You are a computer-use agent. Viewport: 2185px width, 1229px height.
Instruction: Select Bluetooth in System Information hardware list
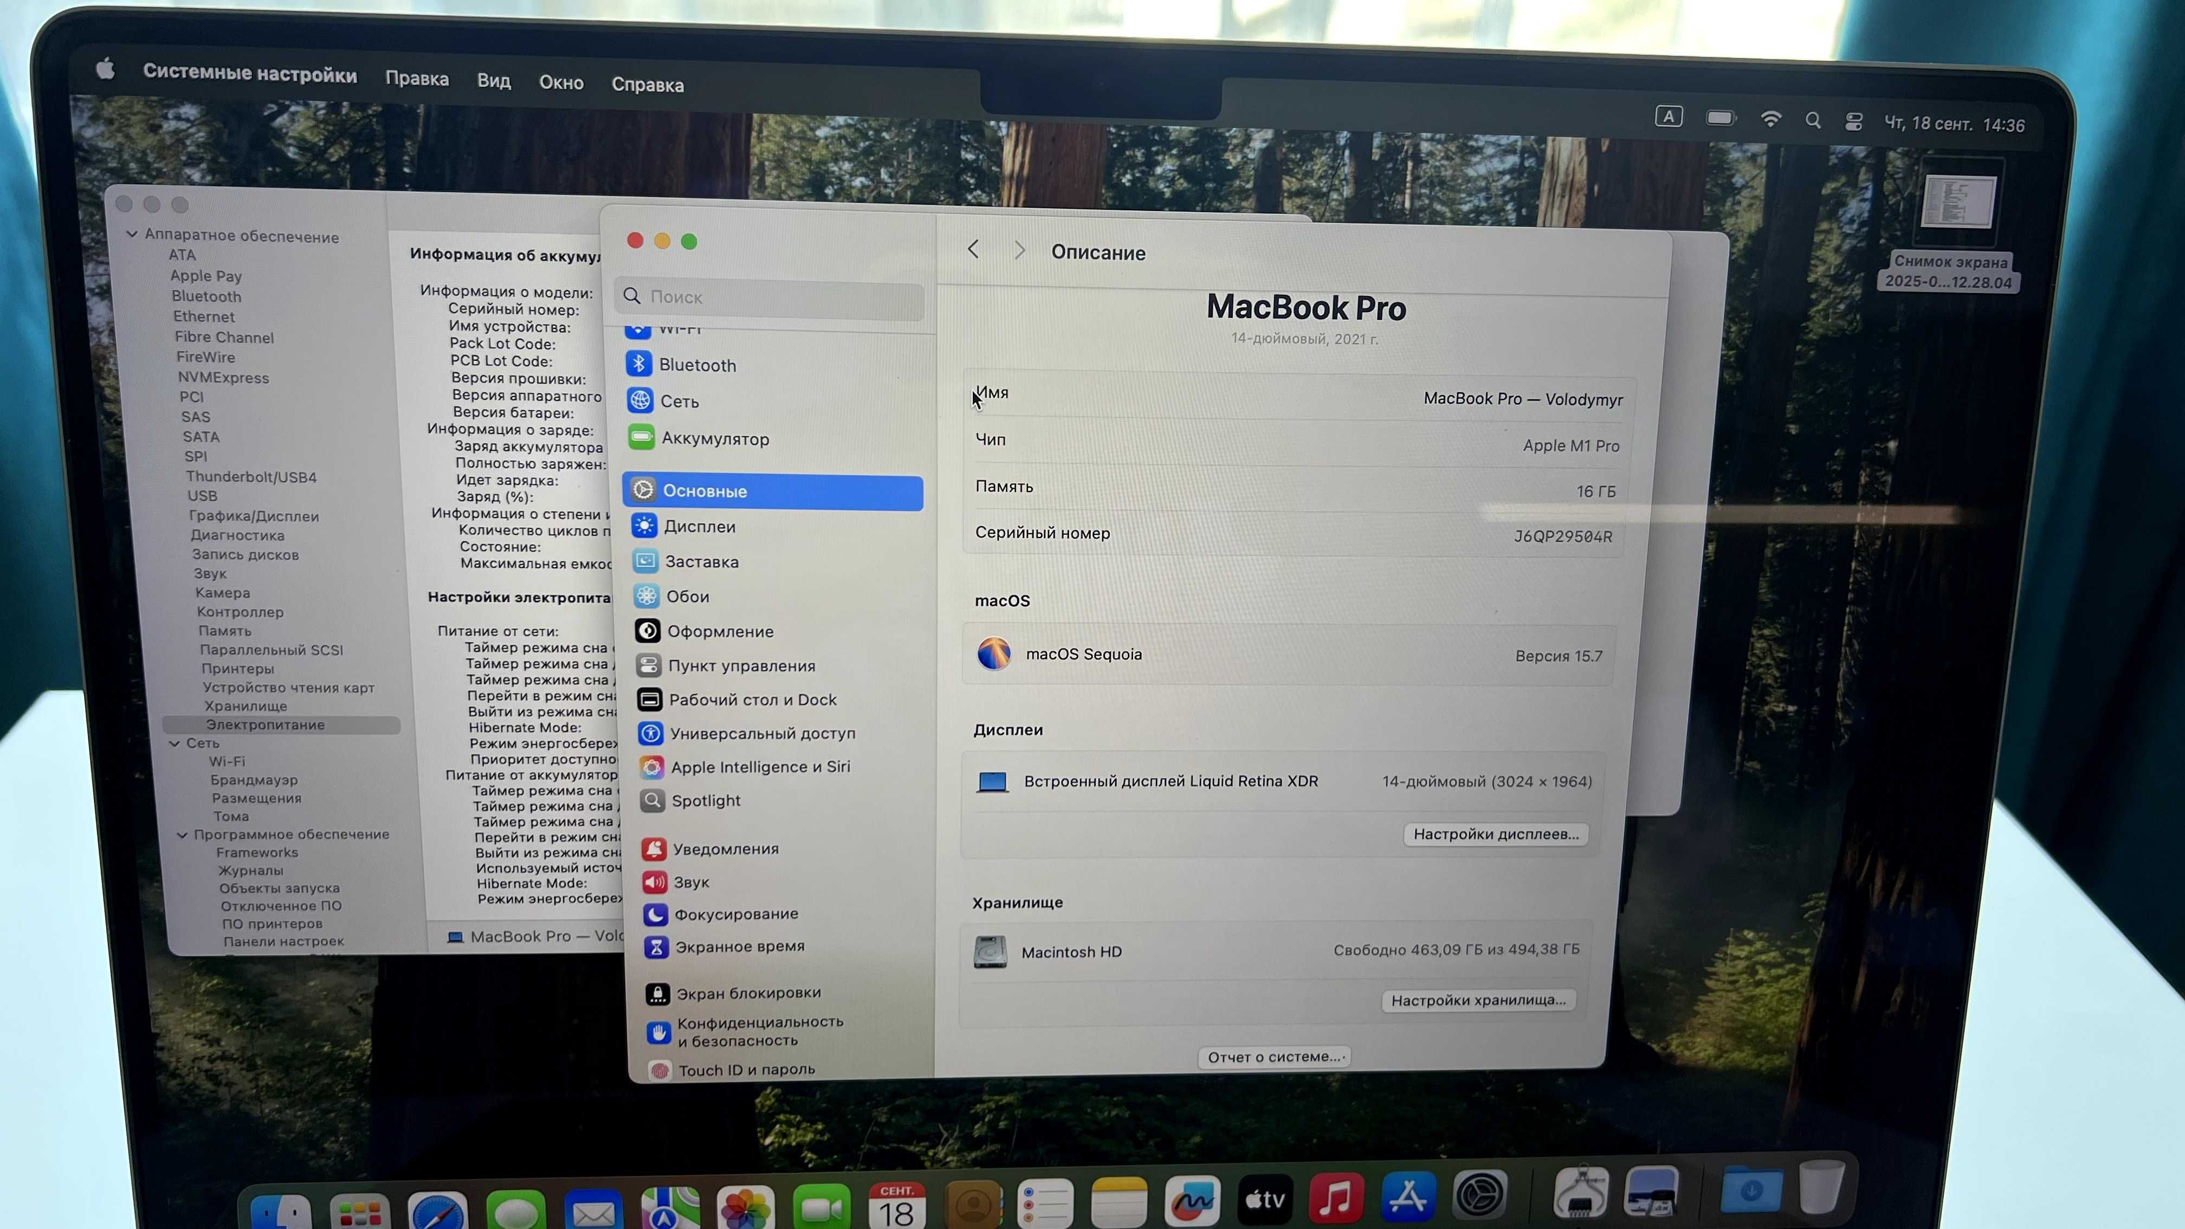point(206,296)
